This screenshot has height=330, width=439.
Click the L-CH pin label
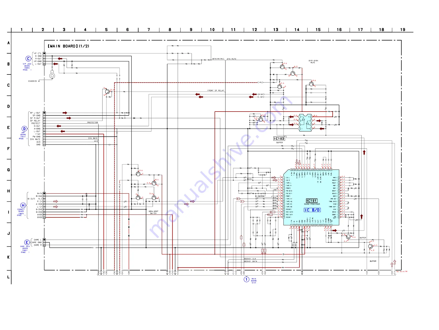click(40, 207)
